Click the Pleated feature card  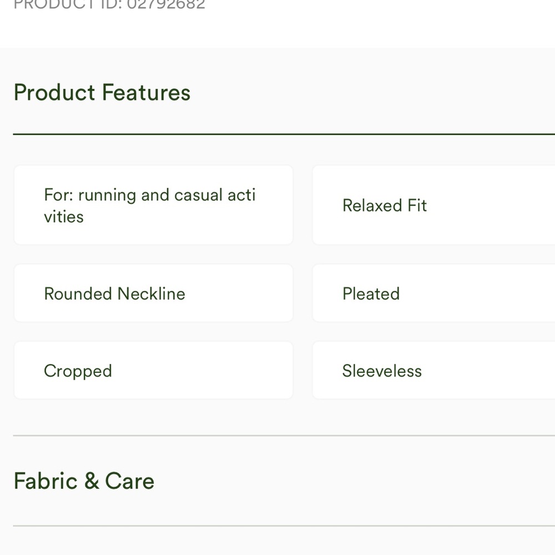[x=433, y=293]
